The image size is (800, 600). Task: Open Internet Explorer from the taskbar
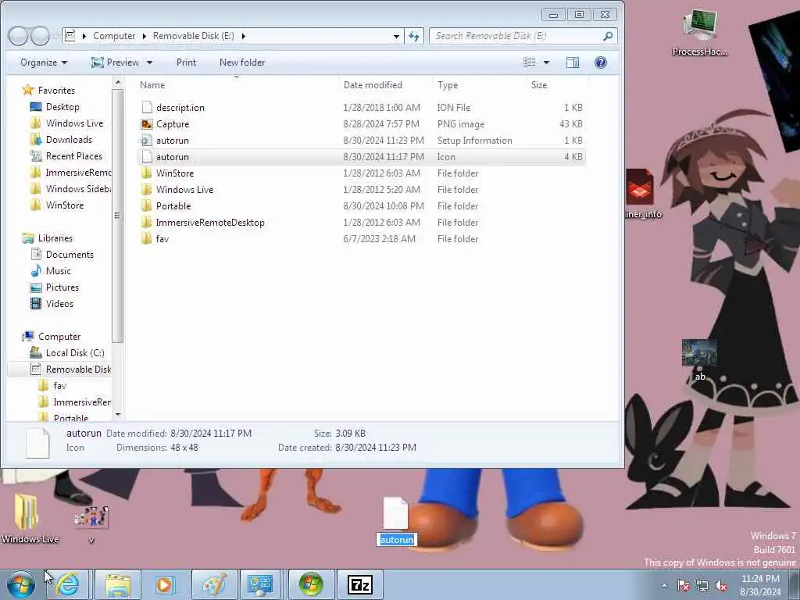click(x=68, y=584)
